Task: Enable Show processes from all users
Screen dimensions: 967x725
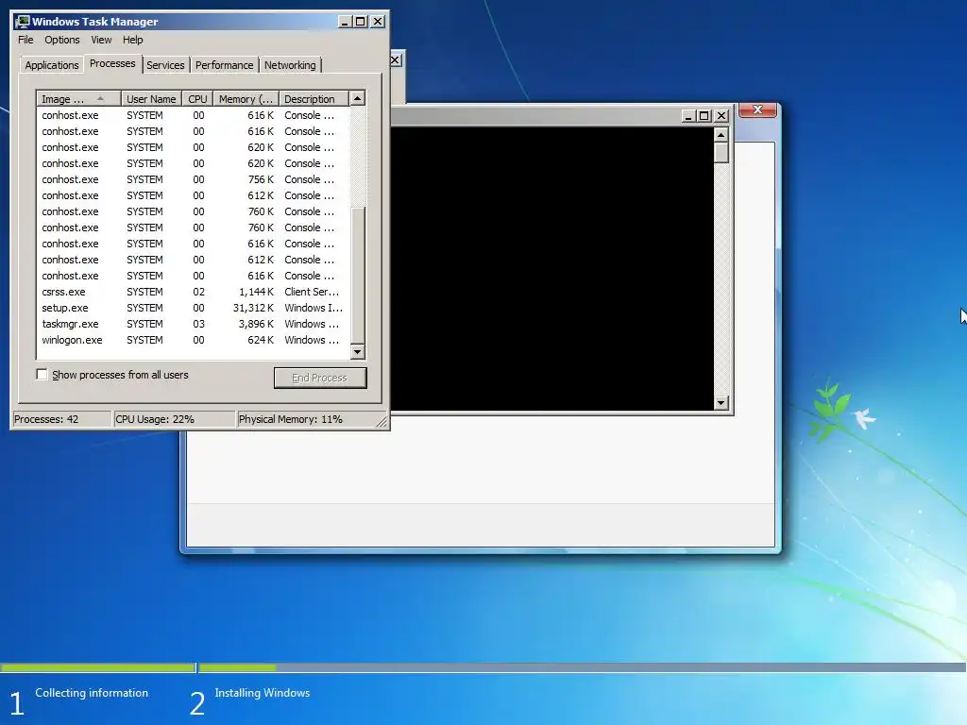Action: point(42,374)
